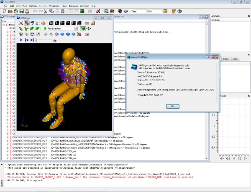
Task: Open the View menu
Action: point(25,6)
